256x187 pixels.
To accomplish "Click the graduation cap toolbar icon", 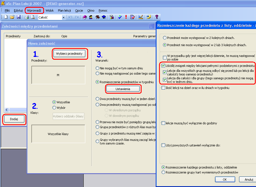I will tap(104, 17).
